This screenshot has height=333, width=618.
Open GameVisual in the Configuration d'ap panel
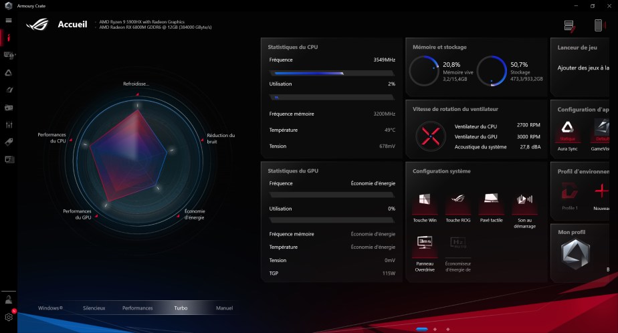(600, 135)
